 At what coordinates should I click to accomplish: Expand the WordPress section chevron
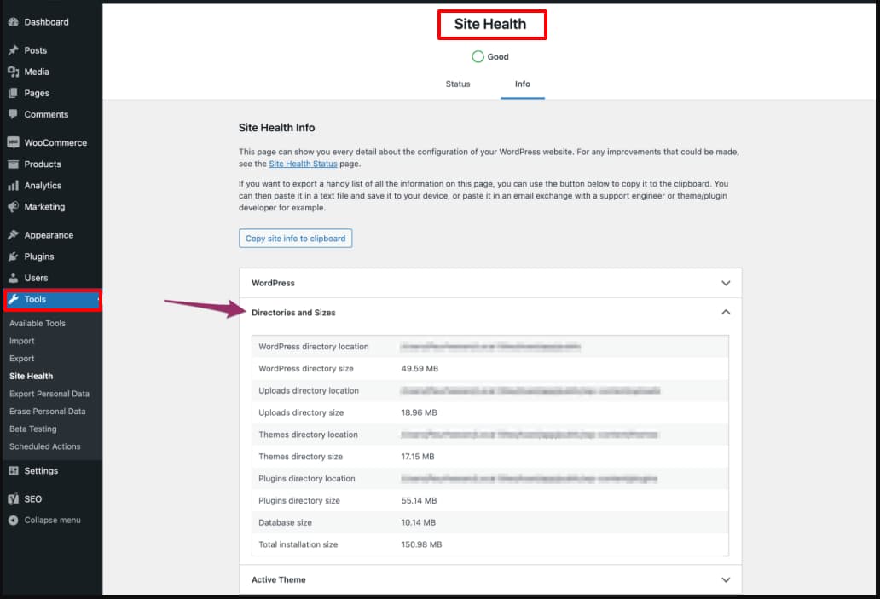tap(726, 283)
